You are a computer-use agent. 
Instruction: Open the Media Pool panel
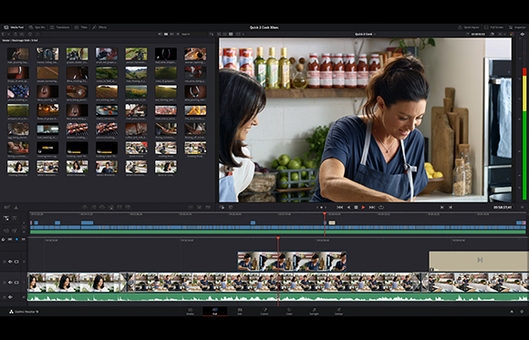[x=14, y=27]
